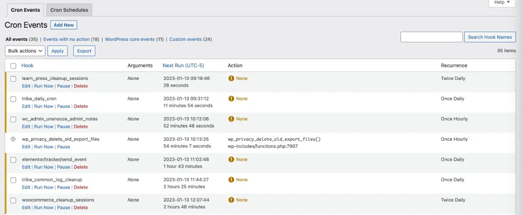Click the WordPress logo beside wp_privacy_delete_old_export_files
Image resolution: width=523 pixels, height=215 pixels.
[x=13, y=139]
